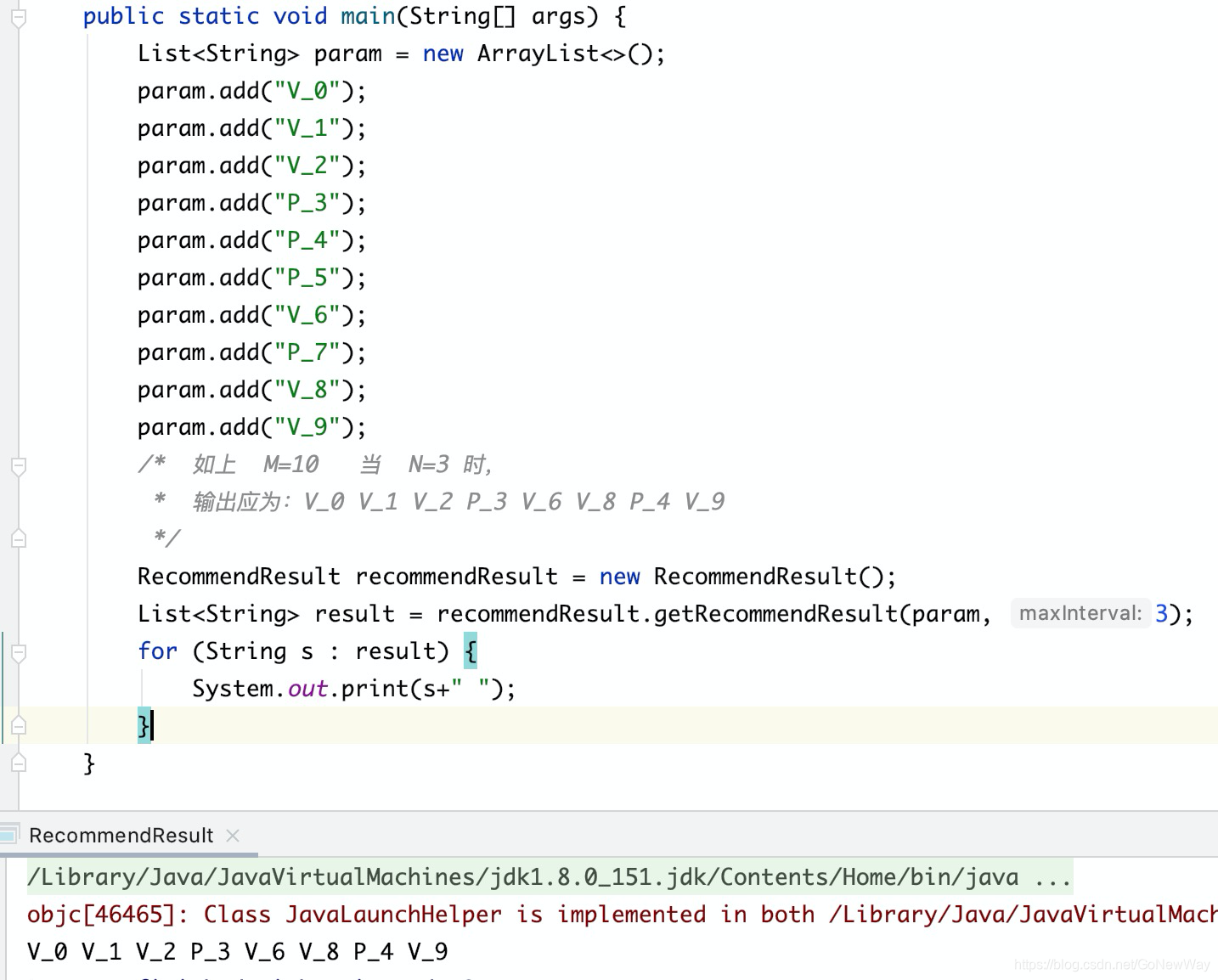
Task: Click the "M=10 当 N=3 时" comment line
Action: [314, 465]
